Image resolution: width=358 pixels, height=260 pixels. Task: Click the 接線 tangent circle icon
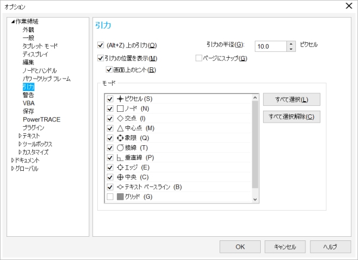(x=120, y=148)
